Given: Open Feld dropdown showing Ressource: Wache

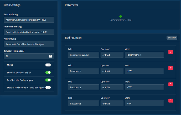Looking at the screenshot, I should [x=84, y=55].
